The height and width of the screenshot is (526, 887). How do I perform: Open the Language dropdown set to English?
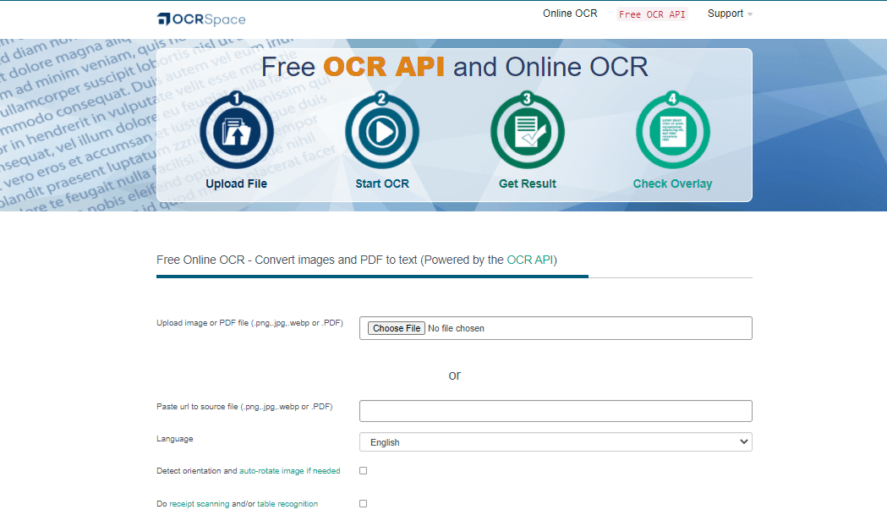[x=556, y=441]
